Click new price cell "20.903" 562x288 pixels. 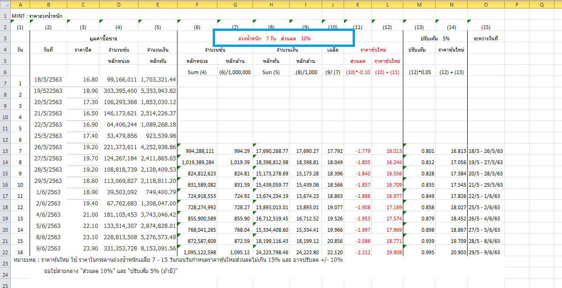point(458,251)
